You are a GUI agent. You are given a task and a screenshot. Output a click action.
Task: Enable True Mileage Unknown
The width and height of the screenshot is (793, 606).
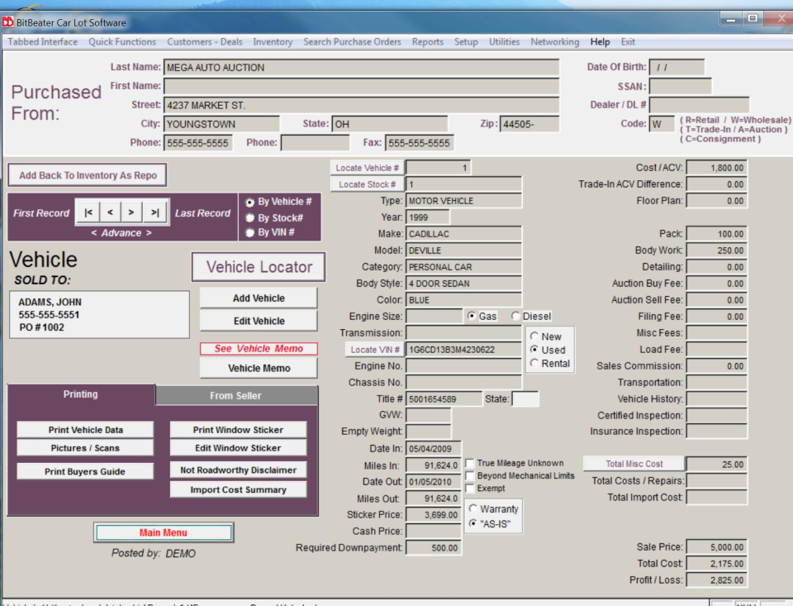[468, 464]
